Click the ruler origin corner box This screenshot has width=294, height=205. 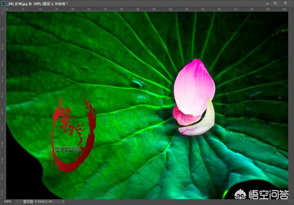tap(2, 9)
